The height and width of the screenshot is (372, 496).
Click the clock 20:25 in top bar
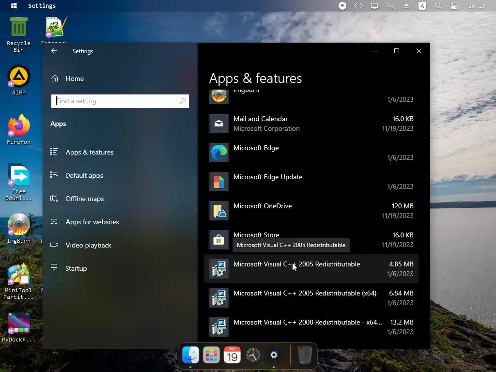(x=477, y=6)
